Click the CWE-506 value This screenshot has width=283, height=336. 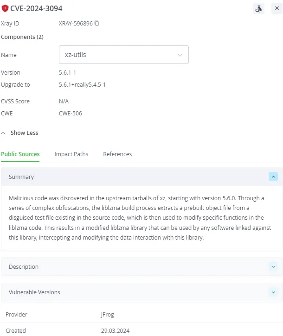tap(71, 114)
